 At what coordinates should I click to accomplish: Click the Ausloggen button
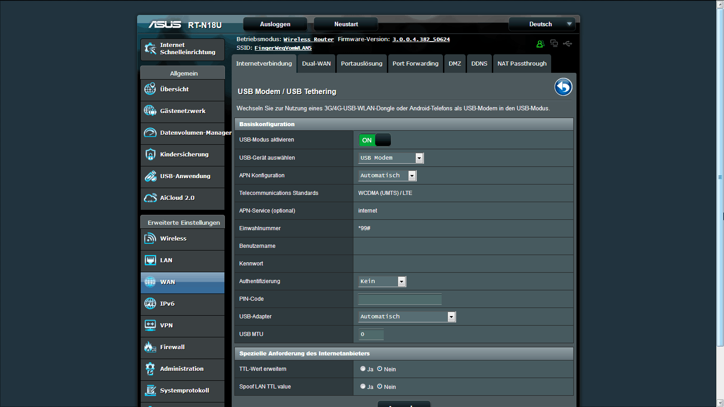tap(275, 24)
